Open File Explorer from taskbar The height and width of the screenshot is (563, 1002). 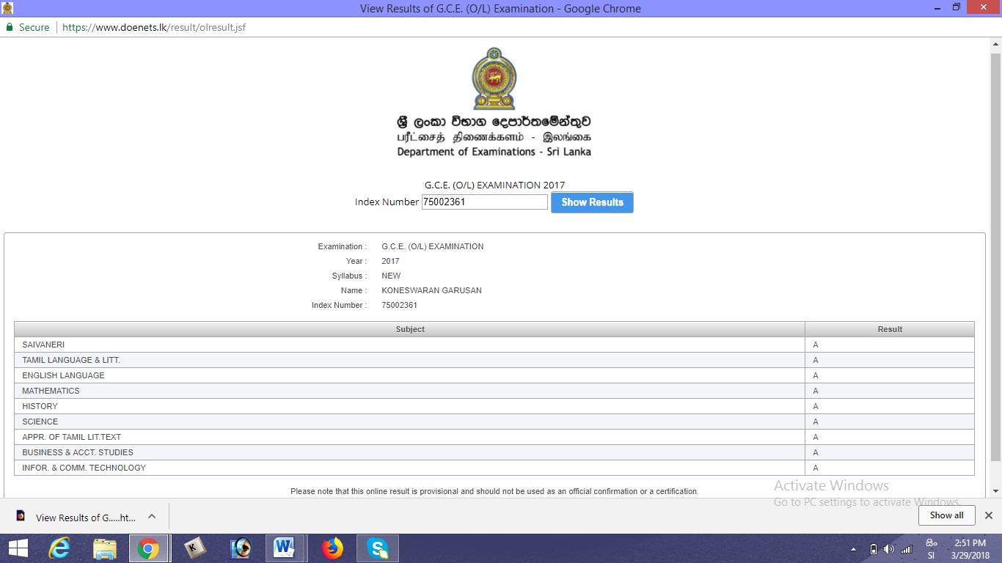pyautogui.click(x=105, y=548)
